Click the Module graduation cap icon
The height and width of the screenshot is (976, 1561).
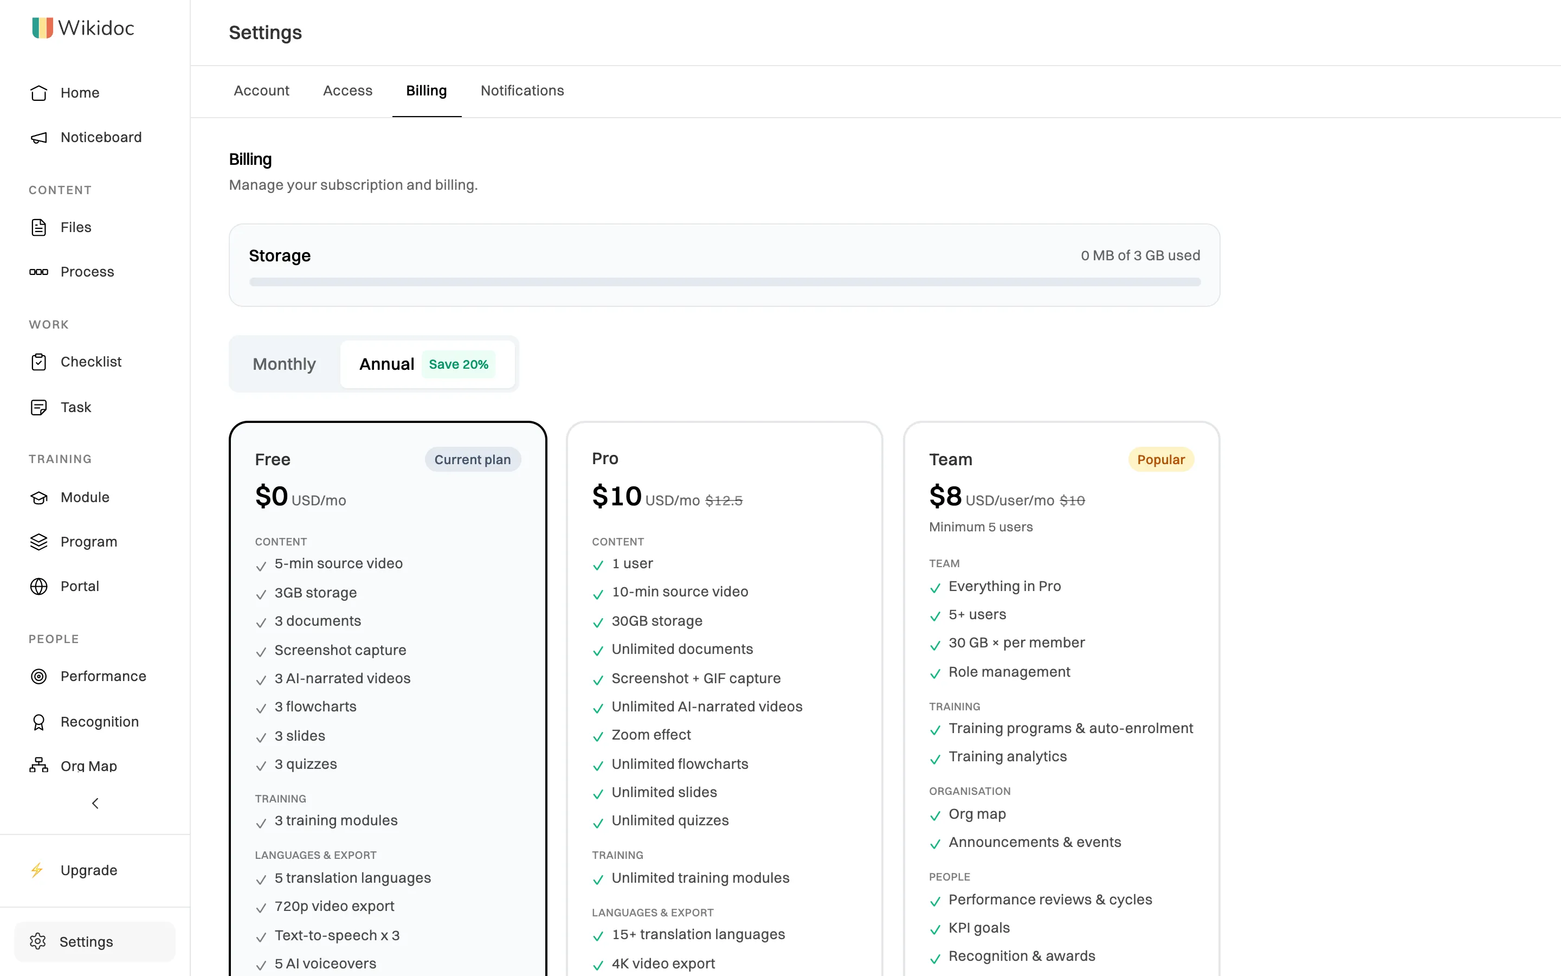(38, 498)
